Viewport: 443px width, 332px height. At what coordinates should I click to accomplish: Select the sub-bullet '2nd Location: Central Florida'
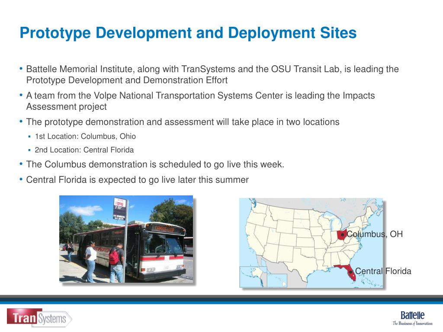click(x=84, y=150)
